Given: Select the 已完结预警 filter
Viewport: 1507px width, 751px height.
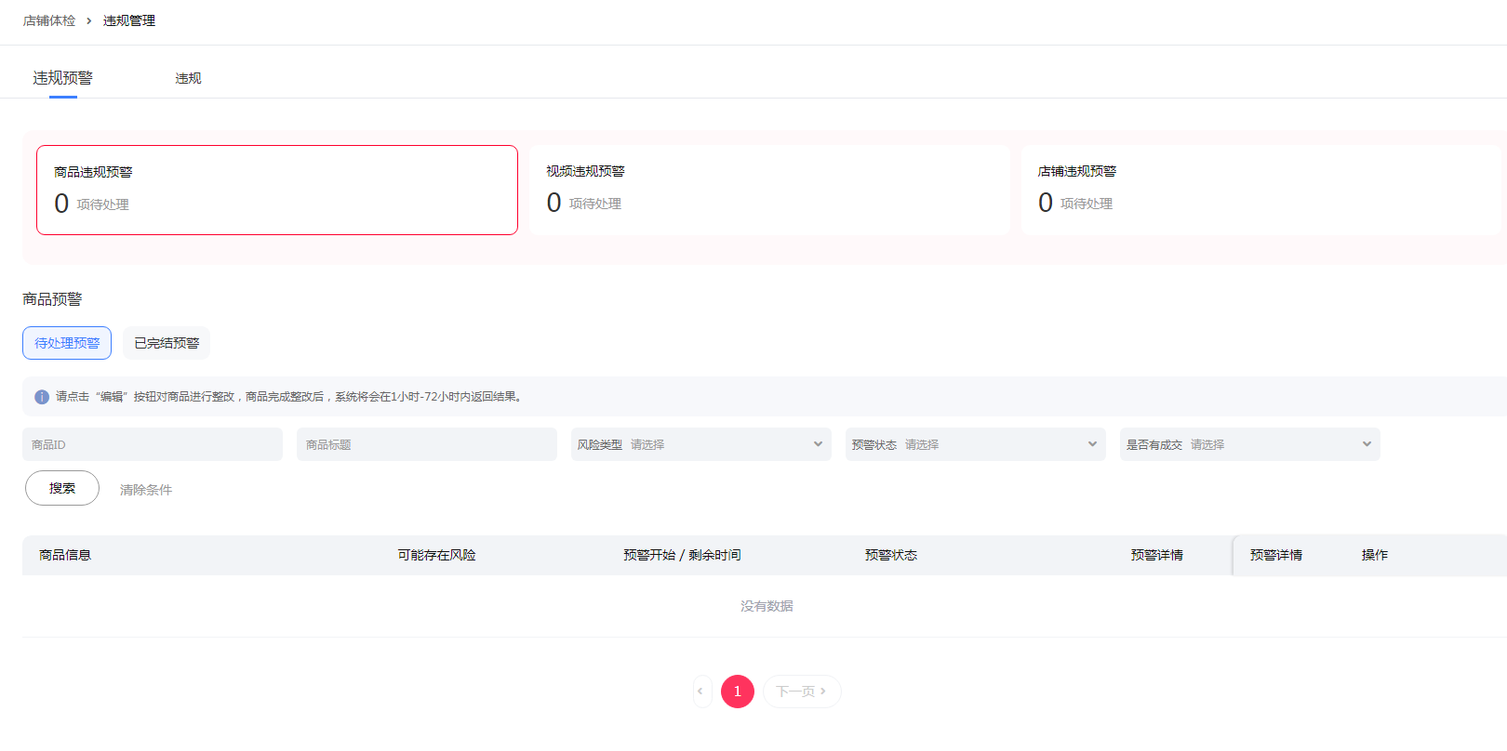Looking at the screenshot, I should pyautogui.click(x=167, y=343).
